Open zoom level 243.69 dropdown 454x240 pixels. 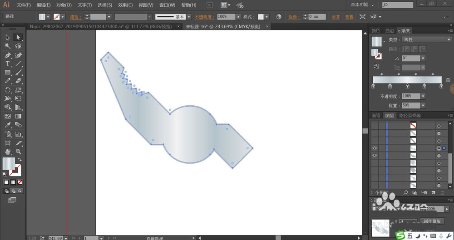66,238
